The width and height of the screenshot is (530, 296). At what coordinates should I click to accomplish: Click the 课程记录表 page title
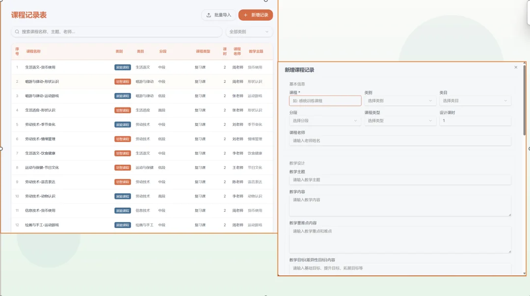click(x=29, y=15)
